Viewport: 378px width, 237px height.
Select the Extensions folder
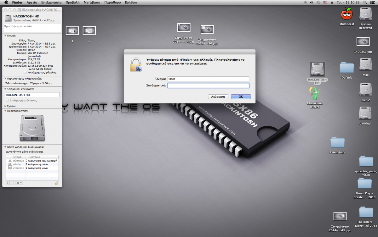tap(337, 142)
